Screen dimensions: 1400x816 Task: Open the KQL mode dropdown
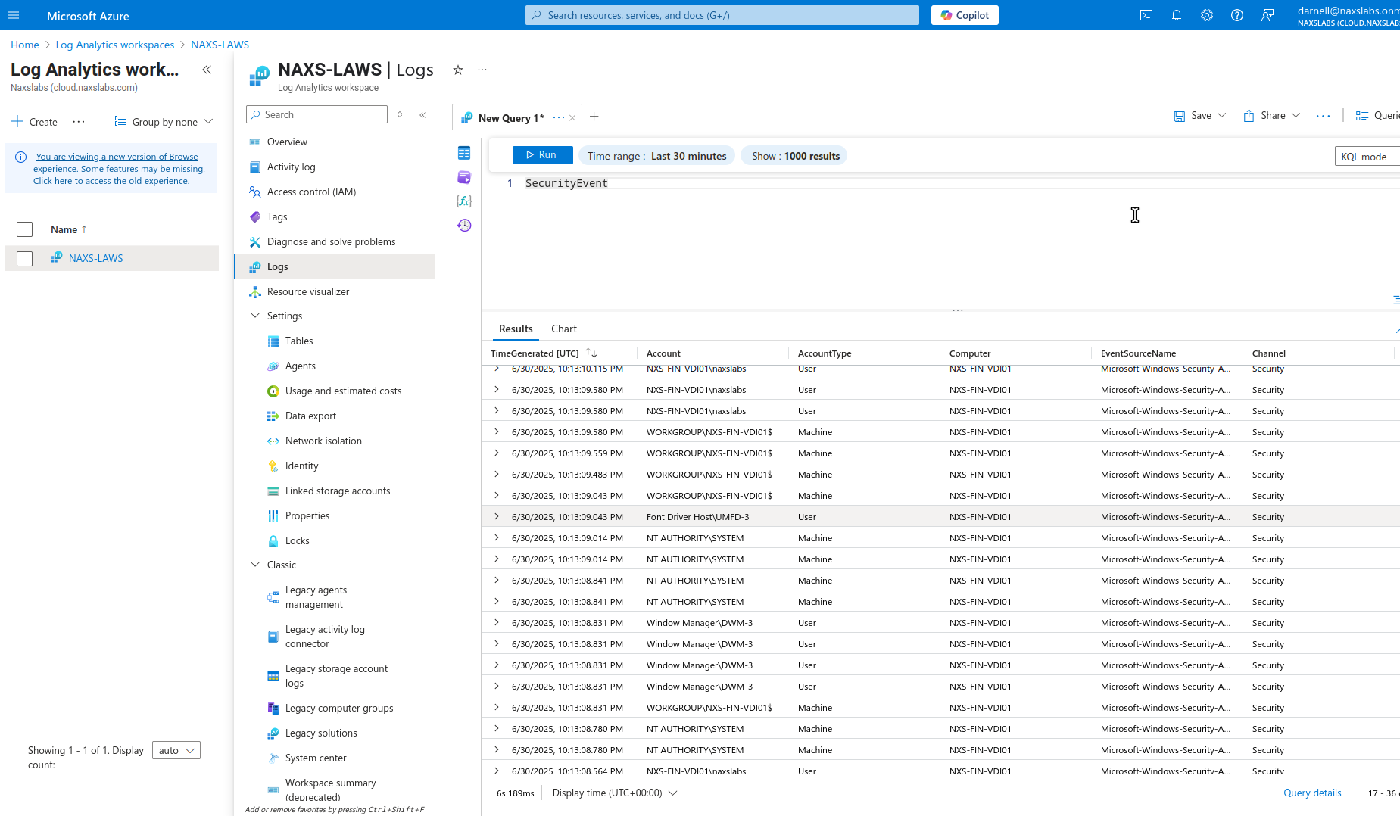[x=1367, y=157]
